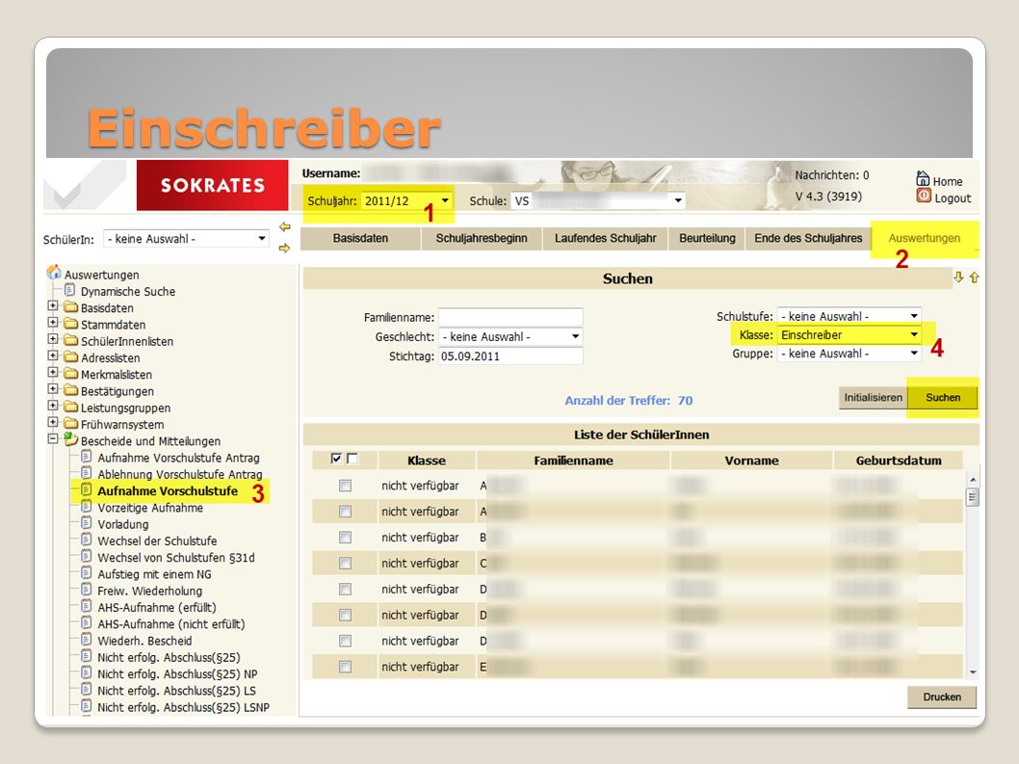
Task: Click the SOKRATES logo
Action: click(212, 185)
